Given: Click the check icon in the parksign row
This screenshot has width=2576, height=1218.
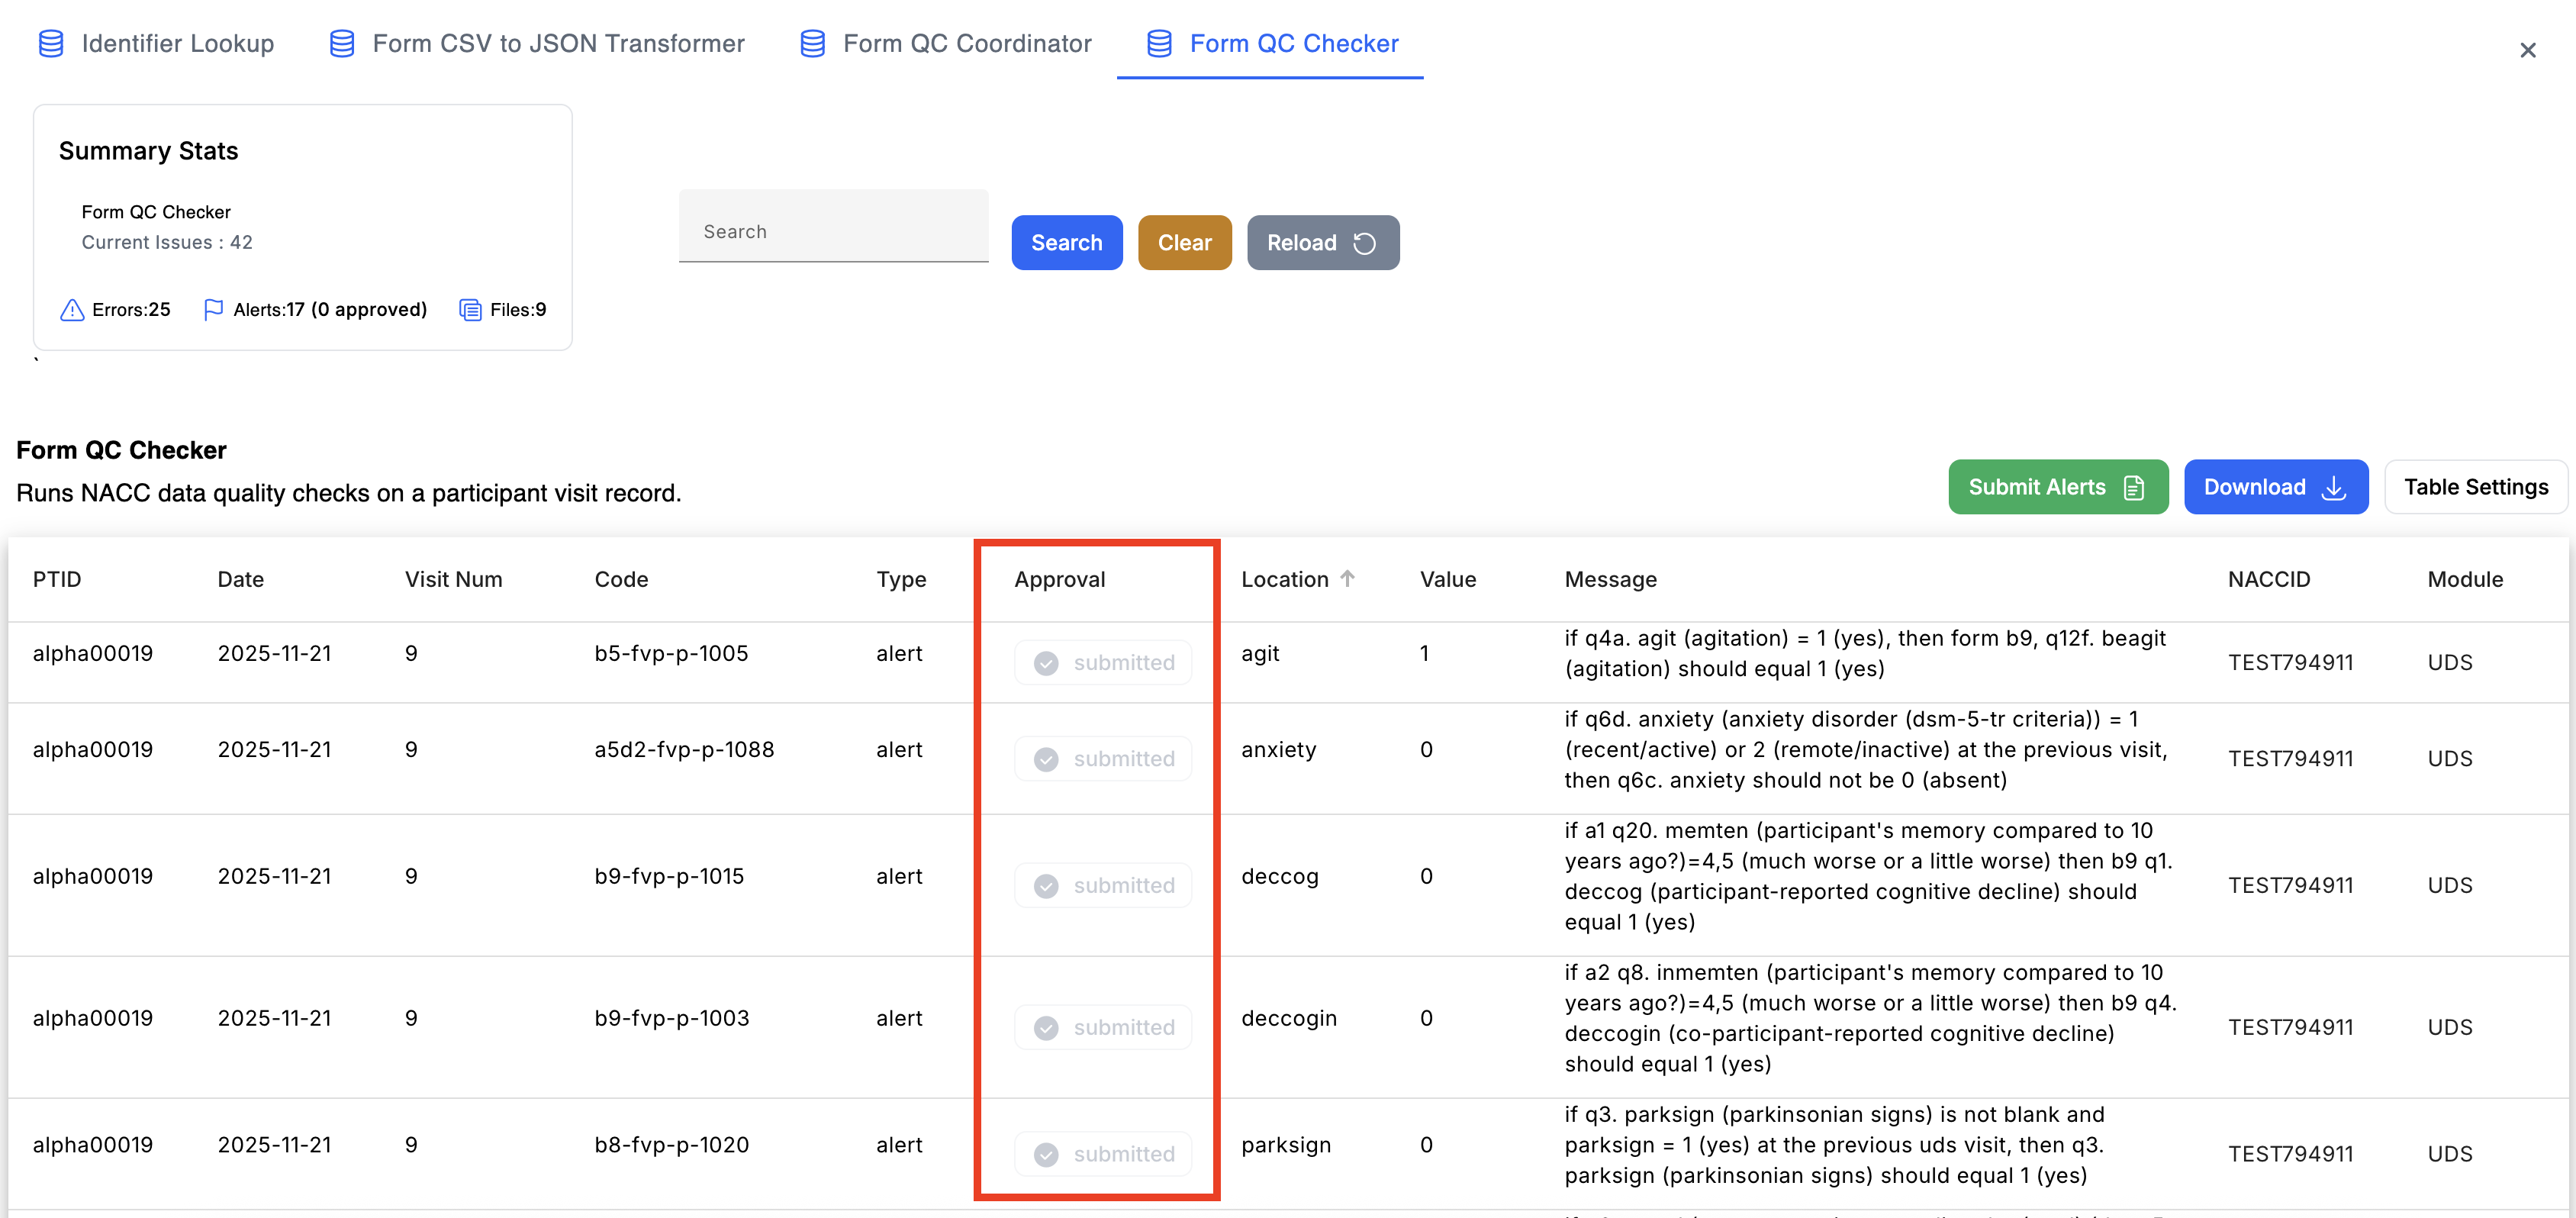Looking at the screenshot, I should pyautogui.click(x=1046, y=1155).
